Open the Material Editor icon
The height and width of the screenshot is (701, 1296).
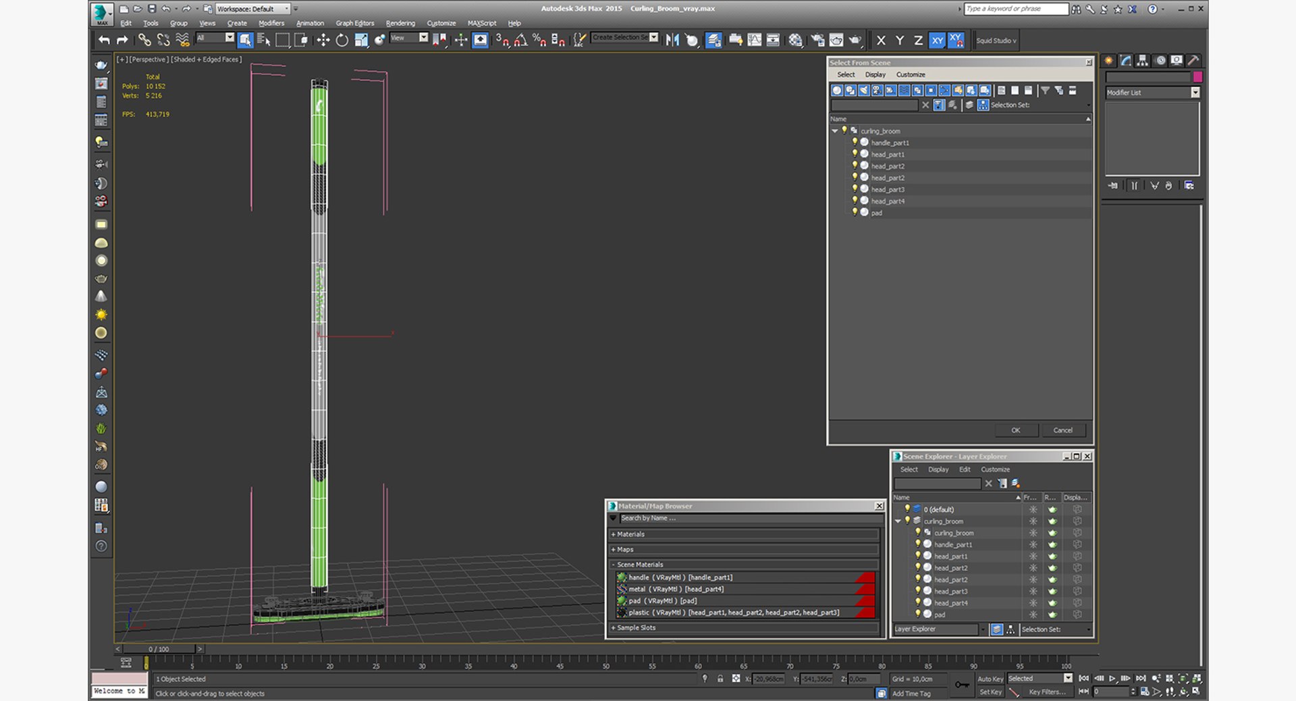tap(796, 41)
